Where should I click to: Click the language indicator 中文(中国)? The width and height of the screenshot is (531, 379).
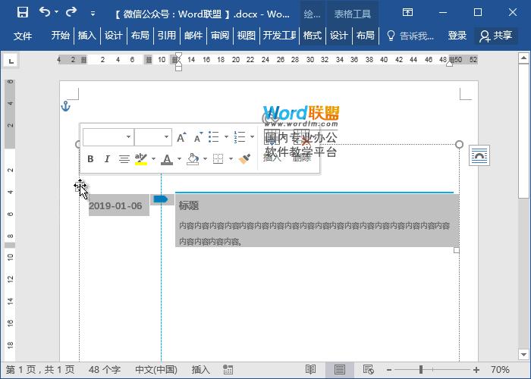156,370
